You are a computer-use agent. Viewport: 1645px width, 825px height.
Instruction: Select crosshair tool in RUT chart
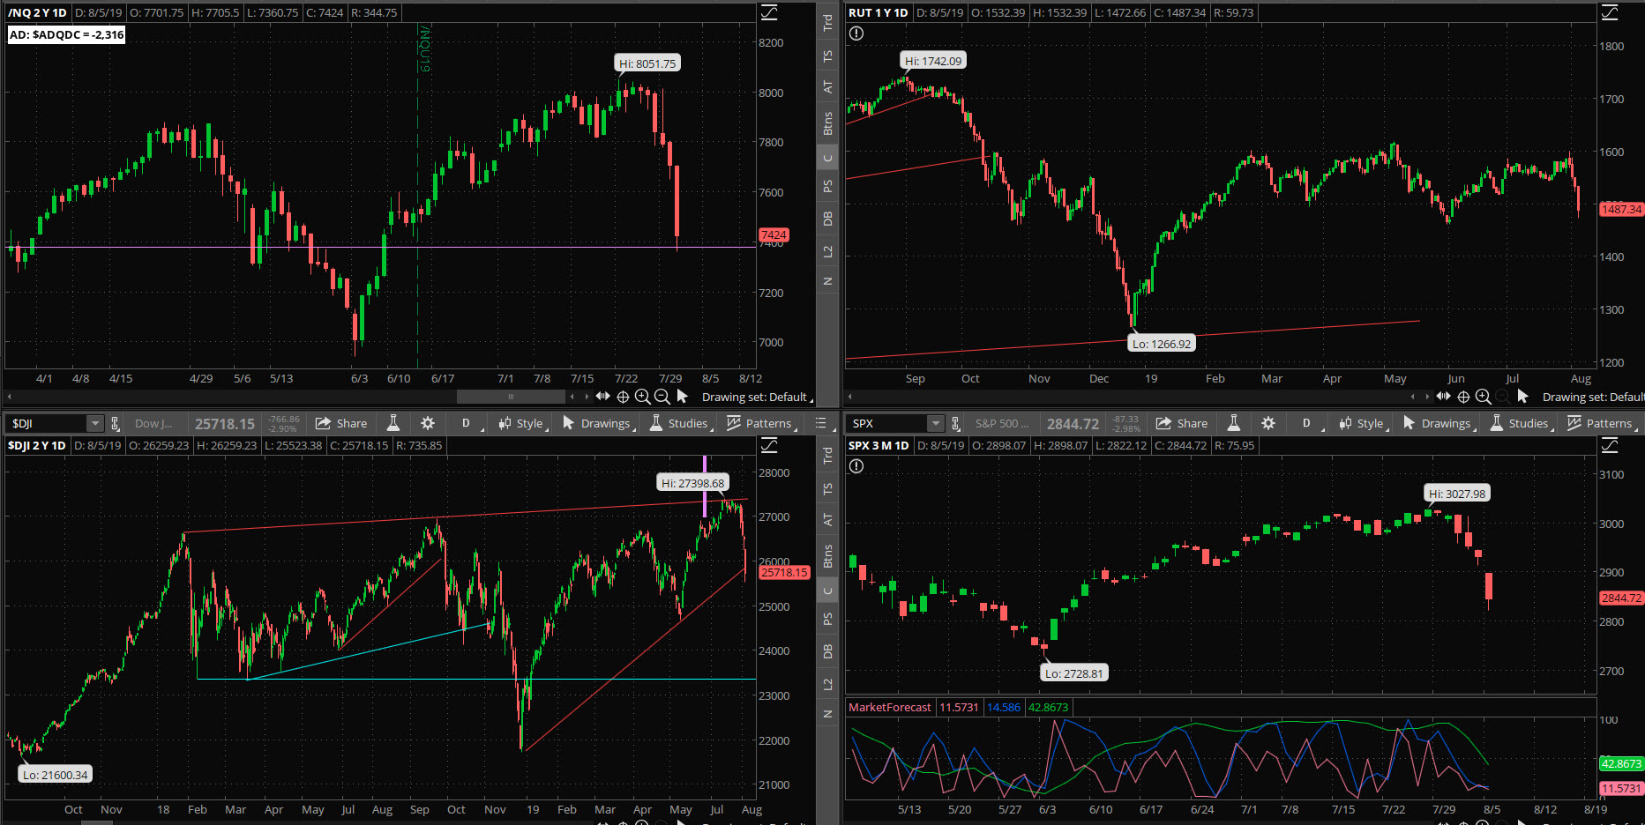click(1463, 397)
